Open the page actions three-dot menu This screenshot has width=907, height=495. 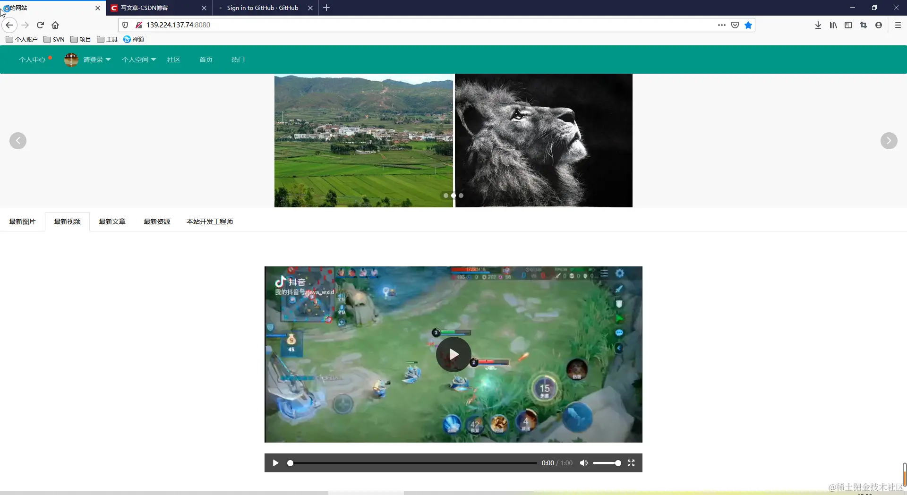[x=721, y=25]
